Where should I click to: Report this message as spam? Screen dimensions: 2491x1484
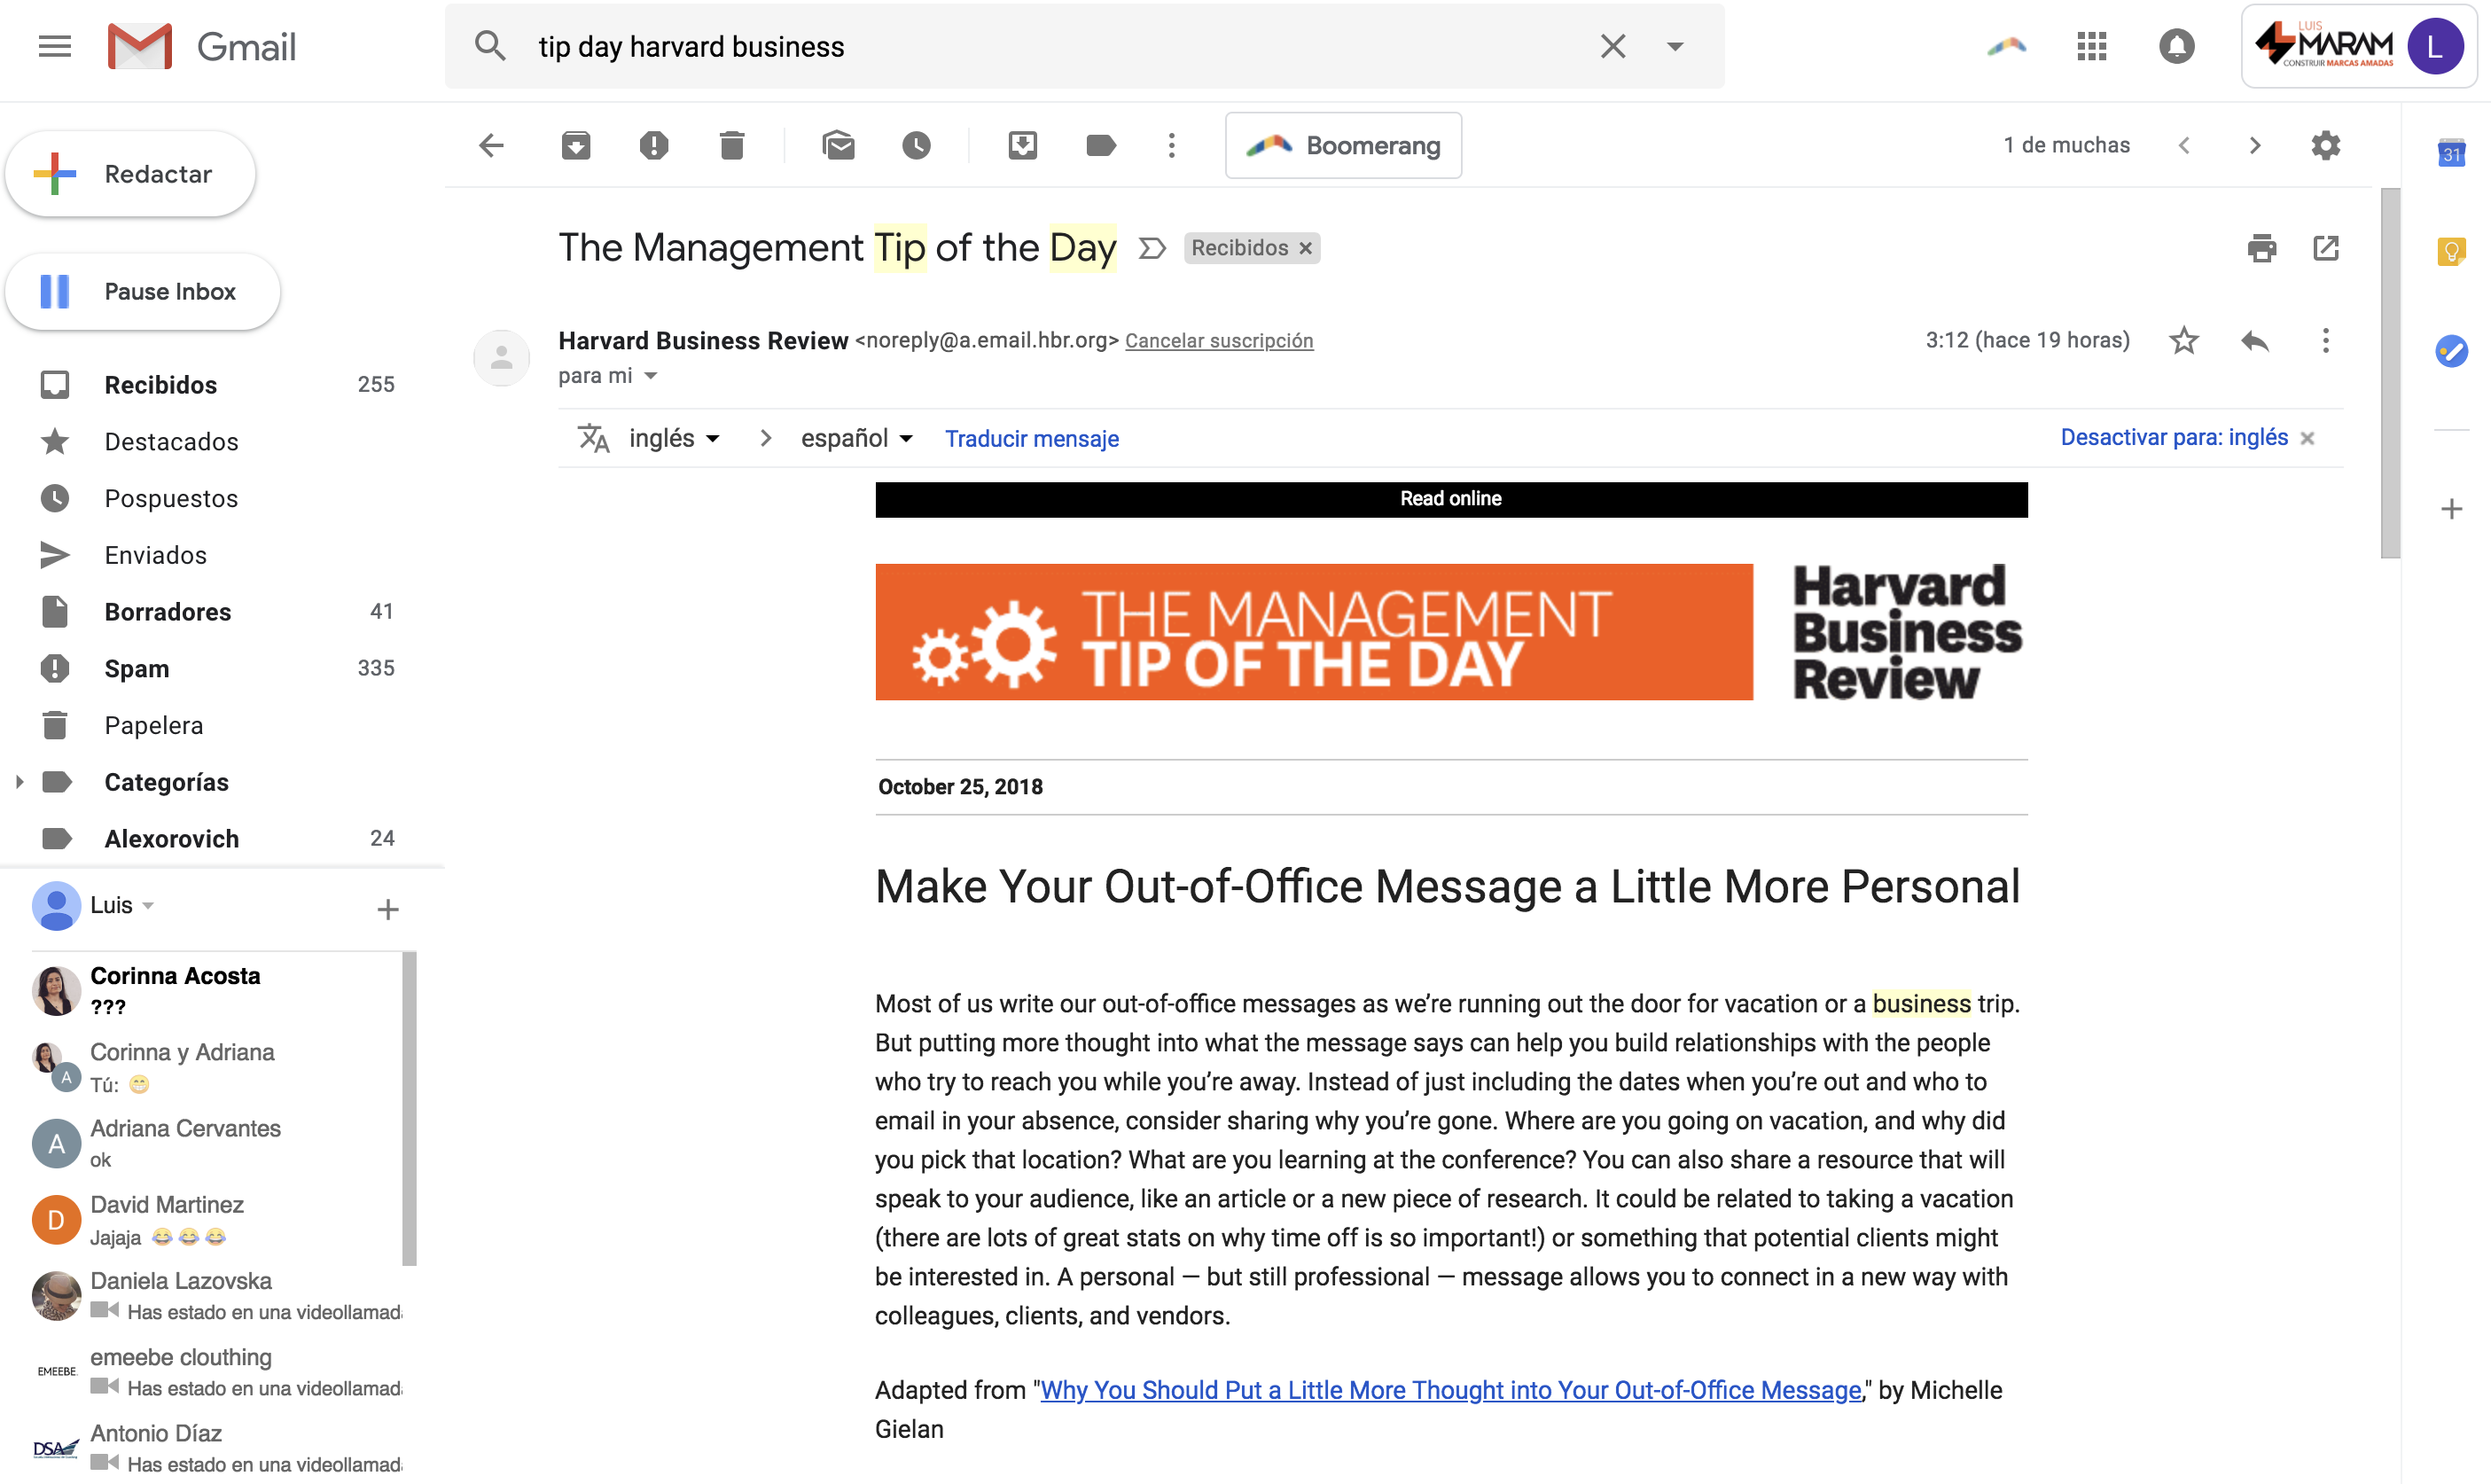click(x=654, y=145)
